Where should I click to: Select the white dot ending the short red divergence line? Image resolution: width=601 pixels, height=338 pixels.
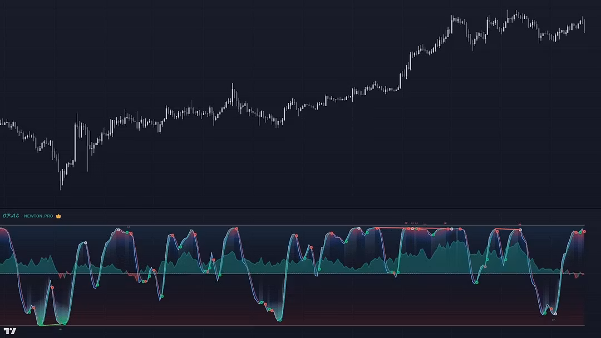pos(521,230)
